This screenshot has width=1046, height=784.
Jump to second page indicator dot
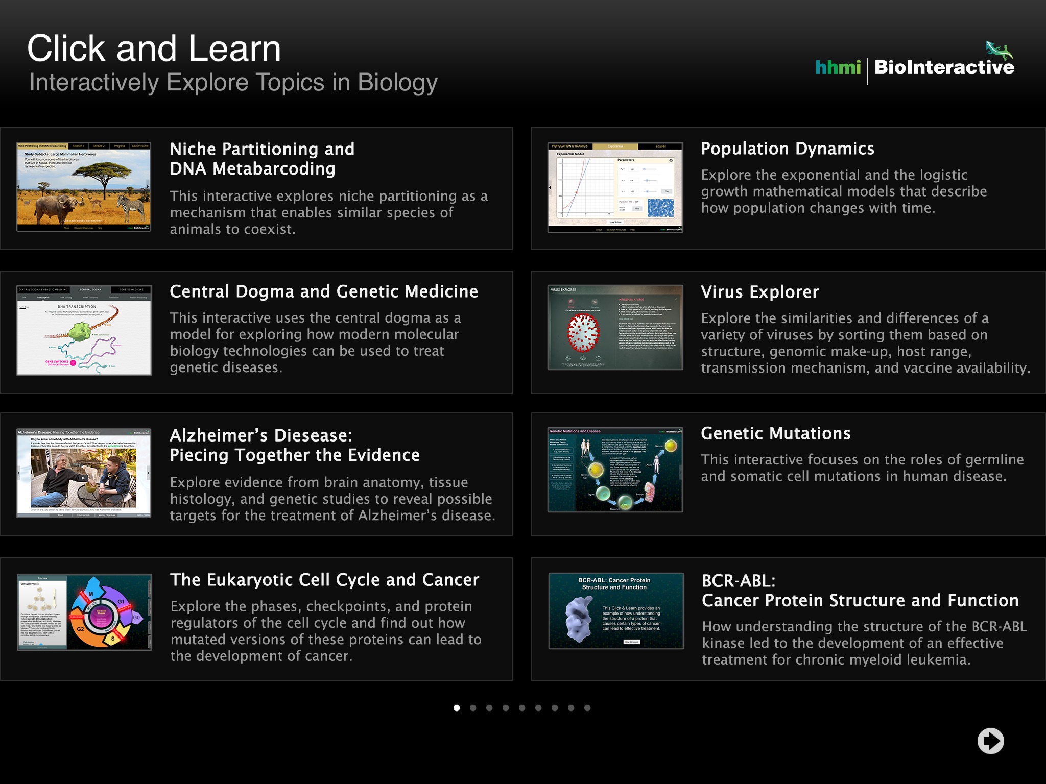pyautogui.click(x=473, y=708)
